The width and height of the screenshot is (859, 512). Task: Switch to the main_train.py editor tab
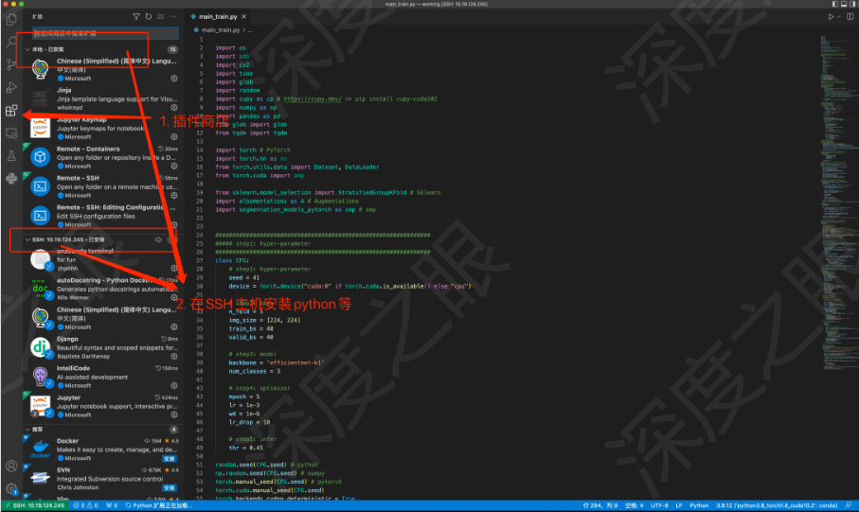tap(218, 16)
